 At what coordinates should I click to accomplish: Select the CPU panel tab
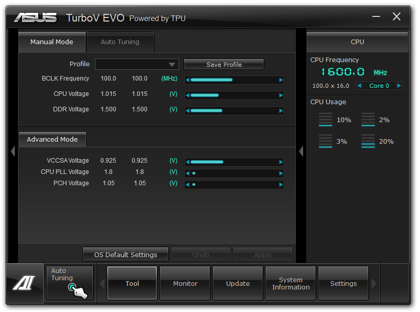(x=357, y=42)
